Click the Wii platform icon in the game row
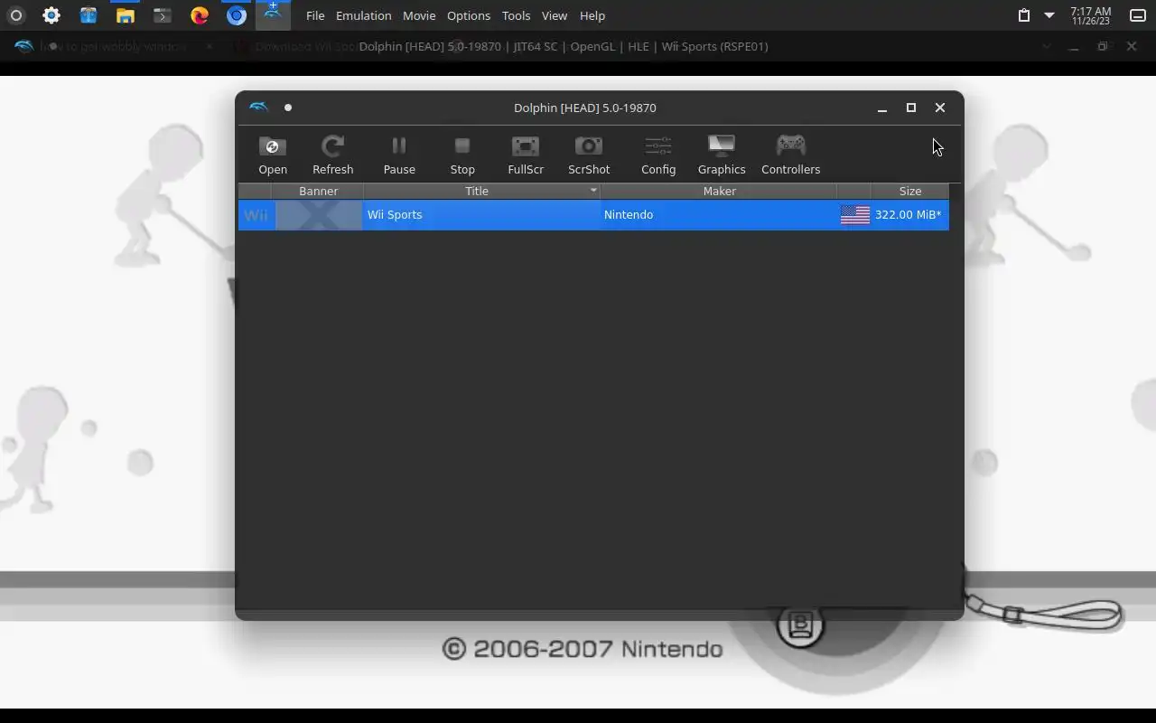 (256, 214)
